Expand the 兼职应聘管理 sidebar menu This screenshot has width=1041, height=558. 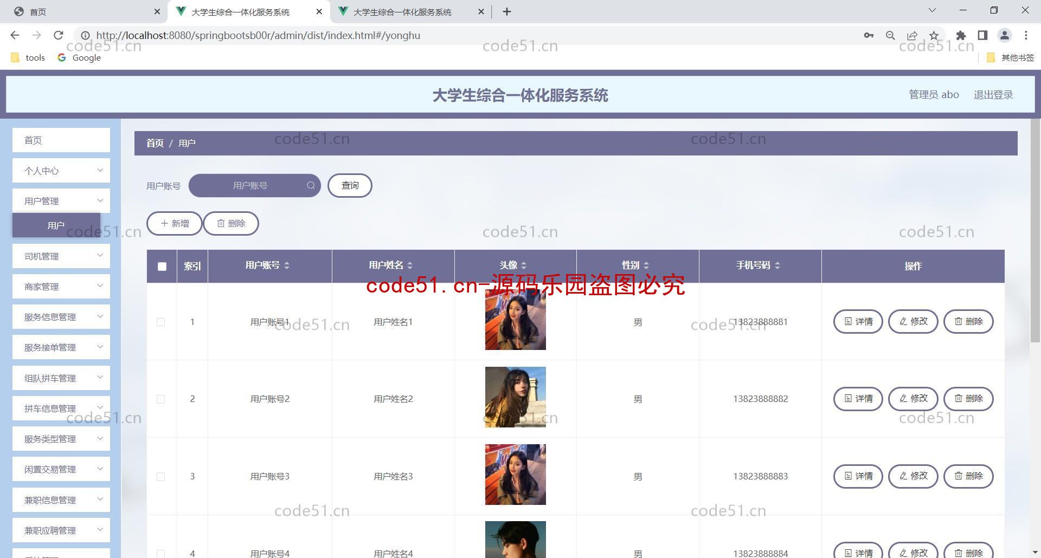tap(61, 530)
